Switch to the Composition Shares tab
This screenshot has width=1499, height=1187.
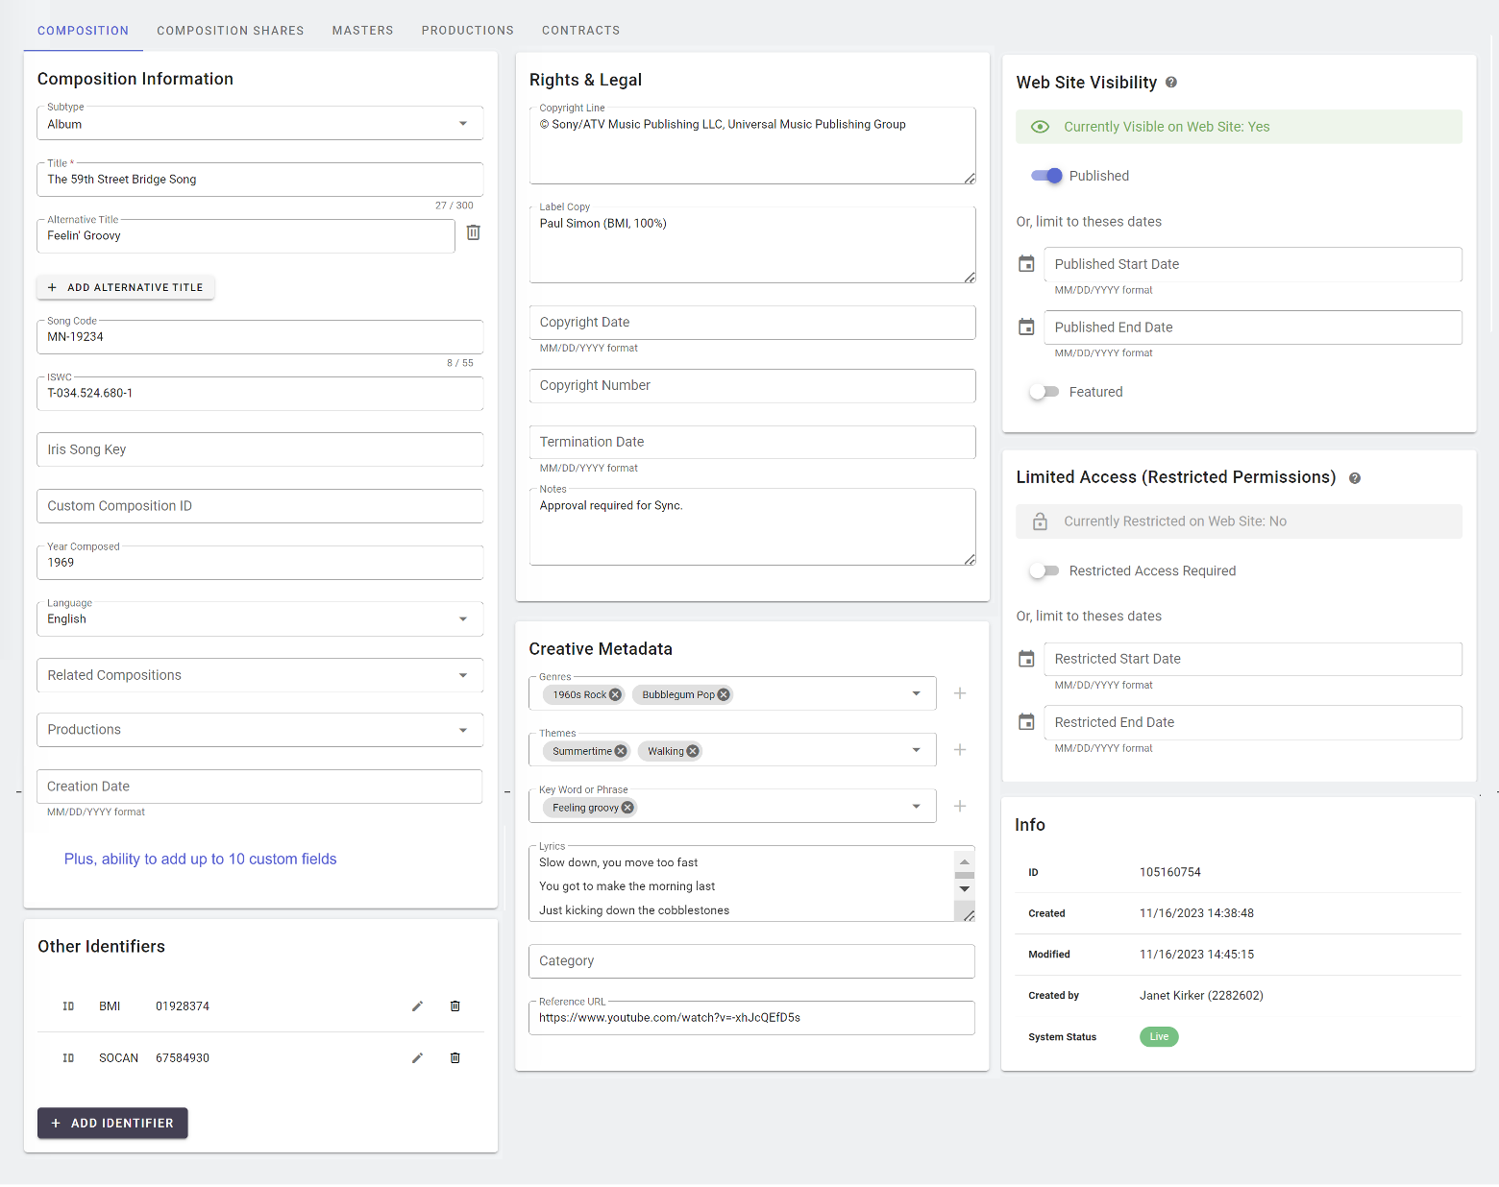(231, 31)
